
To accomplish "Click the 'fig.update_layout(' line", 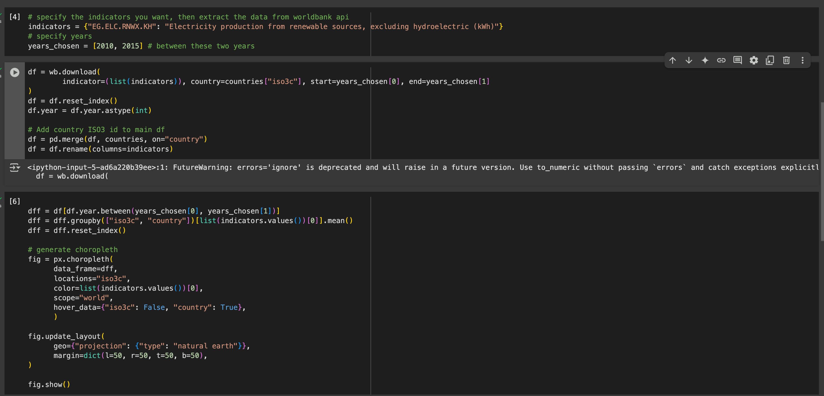I will [66, 337].
